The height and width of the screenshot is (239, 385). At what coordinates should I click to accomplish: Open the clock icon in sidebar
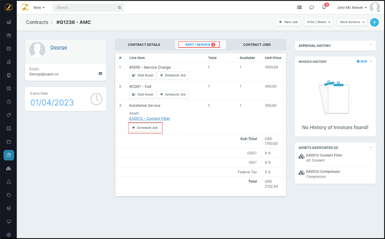[x=9, y=102]
